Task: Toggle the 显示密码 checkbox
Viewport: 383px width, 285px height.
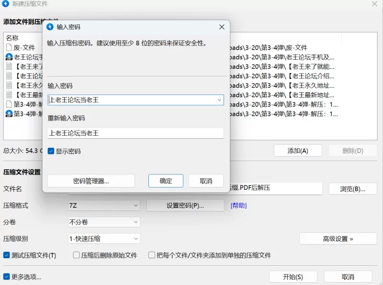Action: [51, 151]
